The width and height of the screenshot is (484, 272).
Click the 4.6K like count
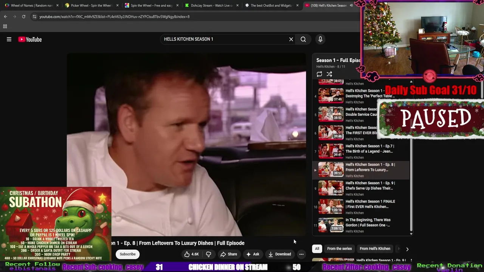point(195,254)
